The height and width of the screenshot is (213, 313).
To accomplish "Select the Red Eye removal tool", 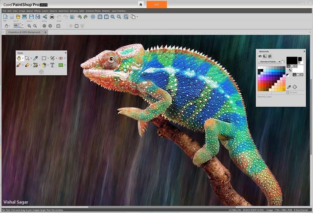I will click(61, 58).
